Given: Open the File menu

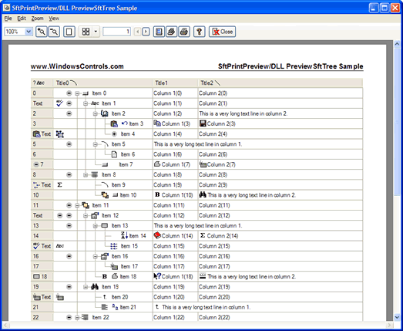Looking at the screenshot, I should (x=8, y=19).
